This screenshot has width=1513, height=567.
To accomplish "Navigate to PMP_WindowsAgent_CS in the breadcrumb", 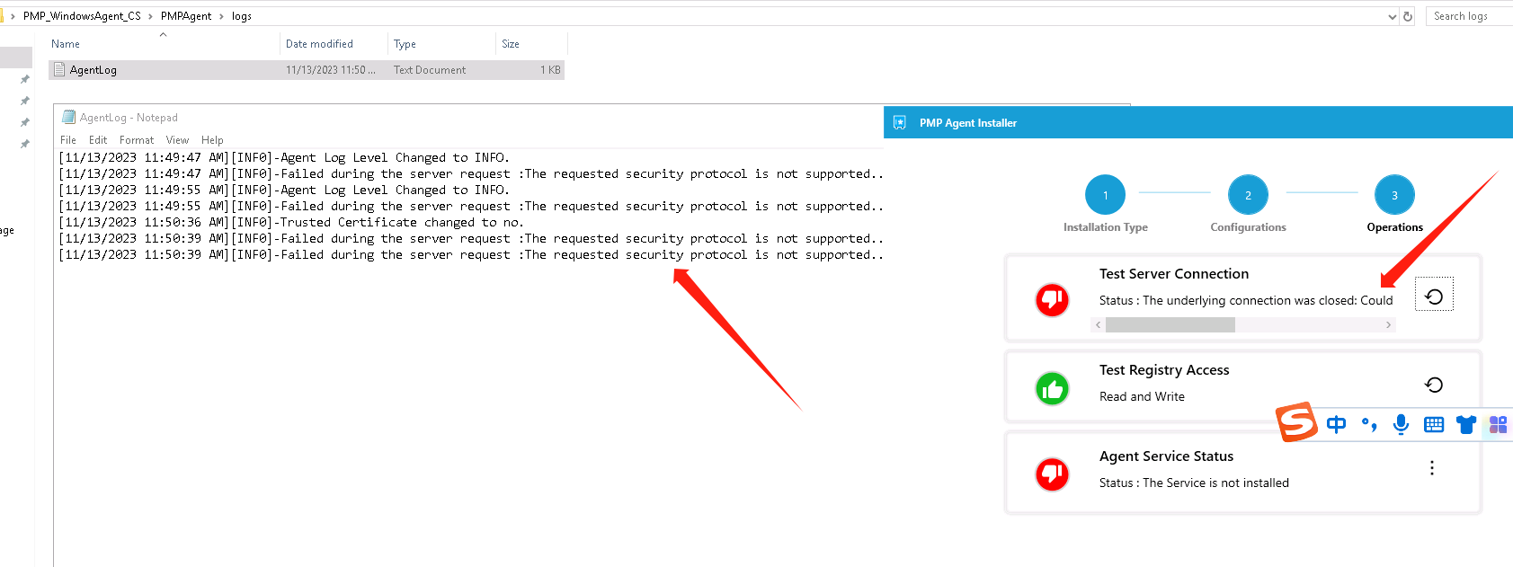I will pyautogui.click(x=82, y=16).
